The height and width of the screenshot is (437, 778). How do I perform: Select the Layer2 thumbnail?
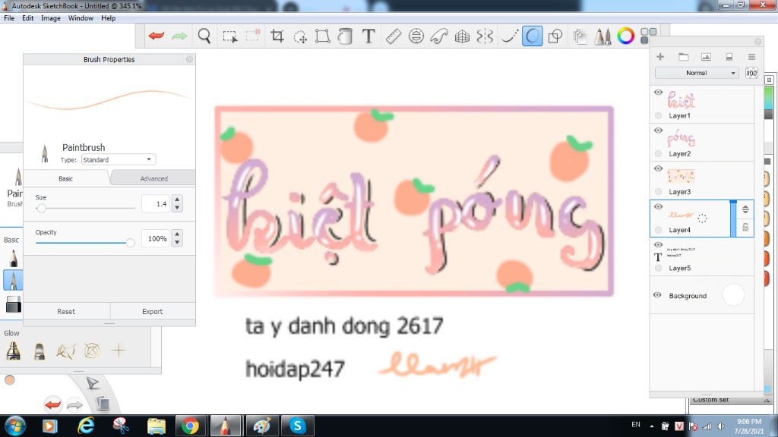click(681, 139)
